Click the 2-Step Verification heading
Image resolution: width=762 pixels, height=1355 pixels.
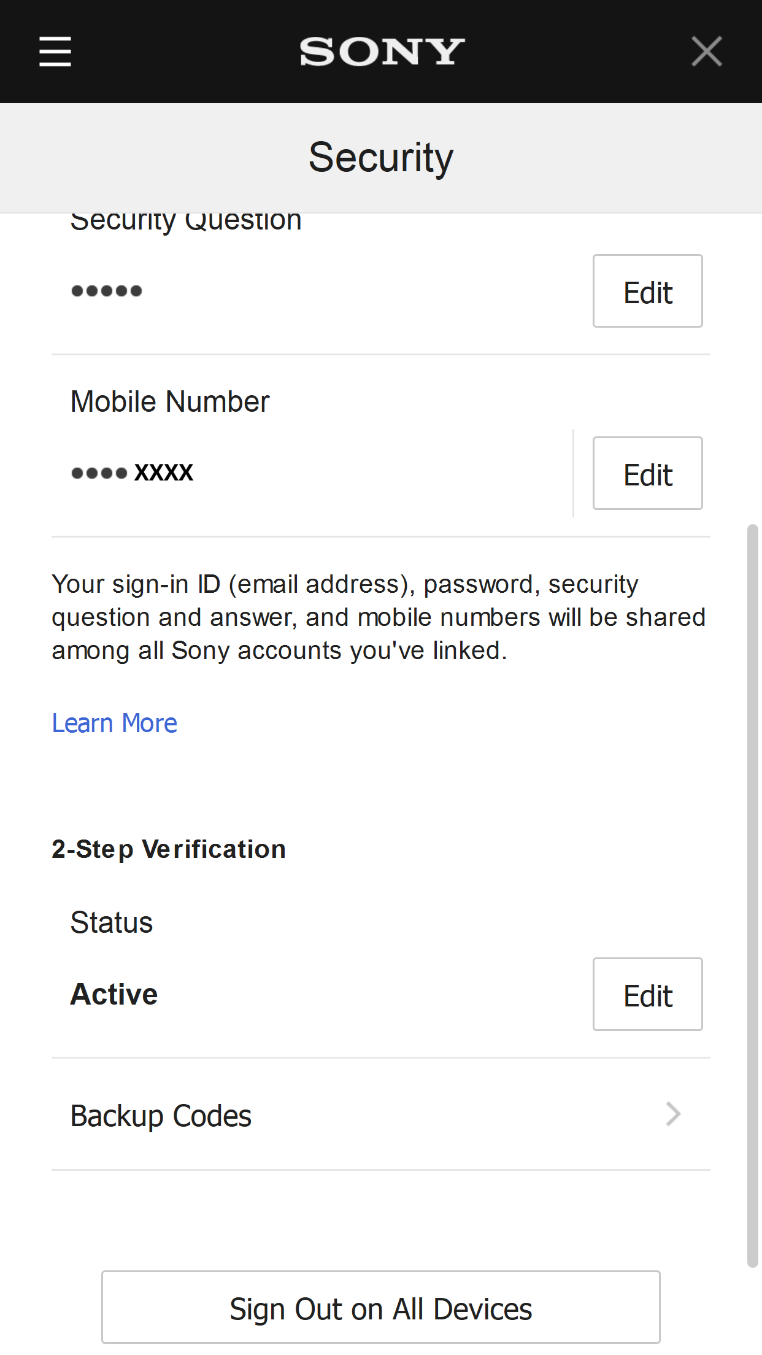169,849
